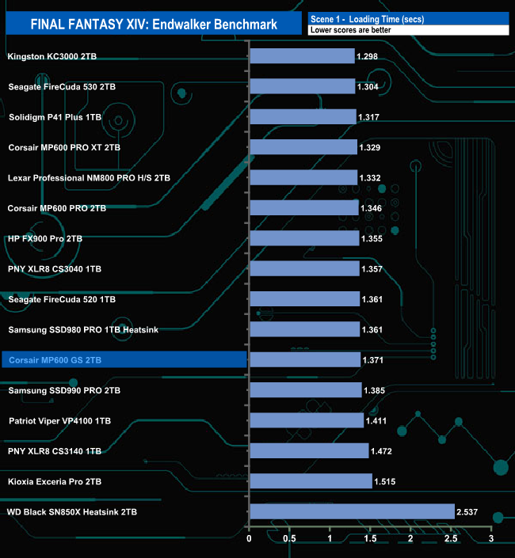
Task: Click the 1.298 value label
Action: [x=367, y=56]
